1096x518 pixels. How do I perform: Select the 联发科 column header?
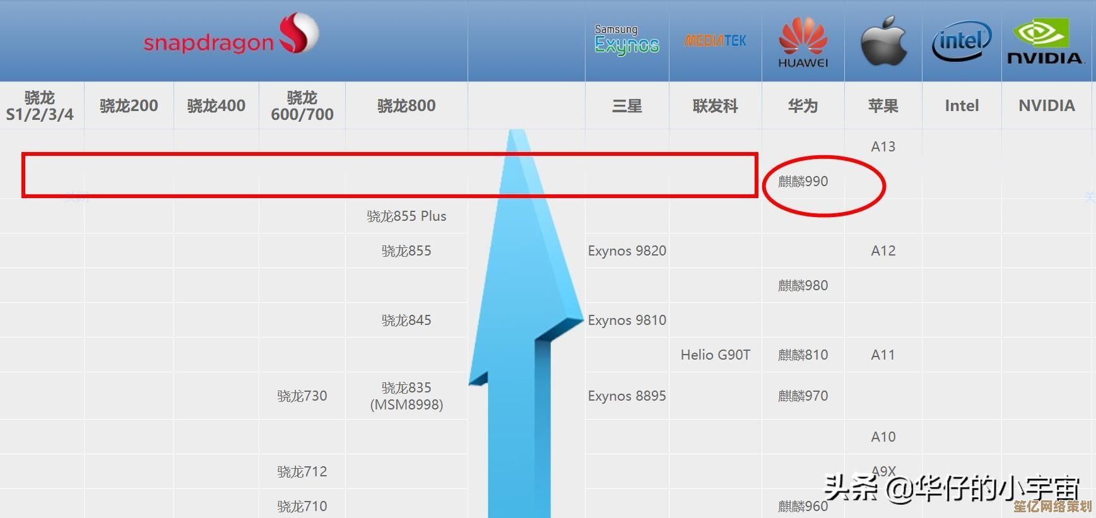pyautogui.click(x=716, y=106)
